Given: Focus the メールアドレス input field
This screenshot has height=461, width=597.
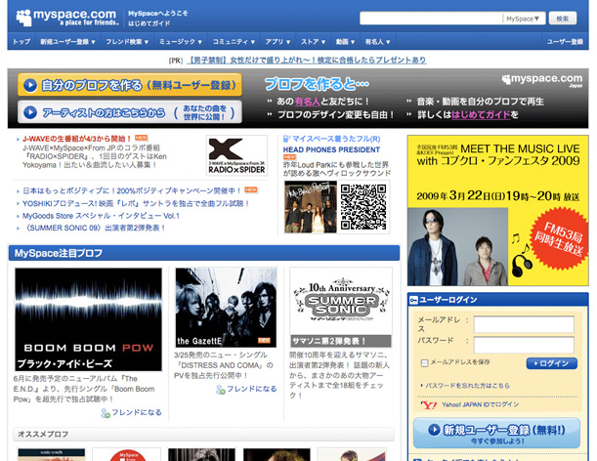Looking at the screenshot, I should click(524, 324).
